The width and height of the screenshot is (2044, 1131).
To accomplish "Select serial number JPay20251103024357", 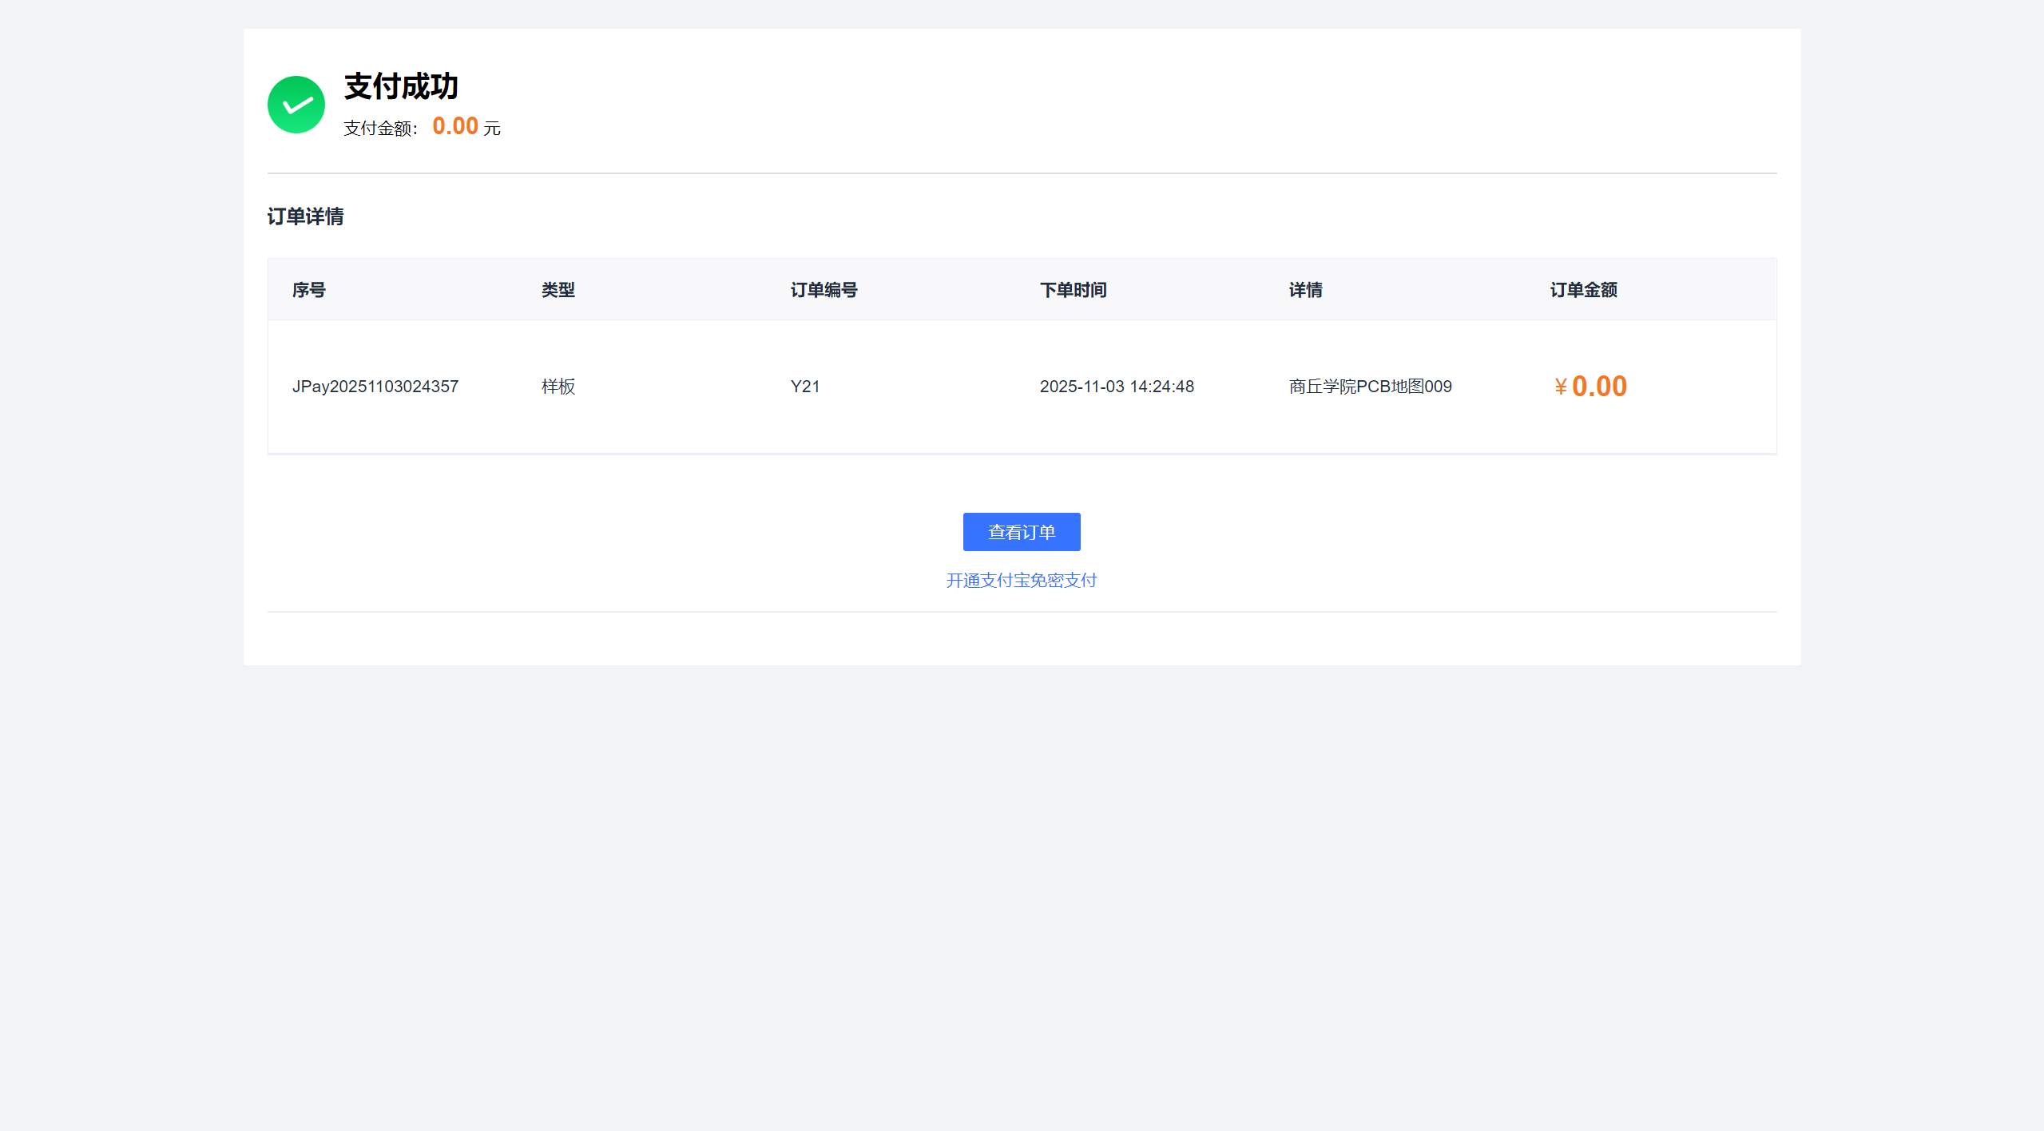I will [x=375, y=387].
